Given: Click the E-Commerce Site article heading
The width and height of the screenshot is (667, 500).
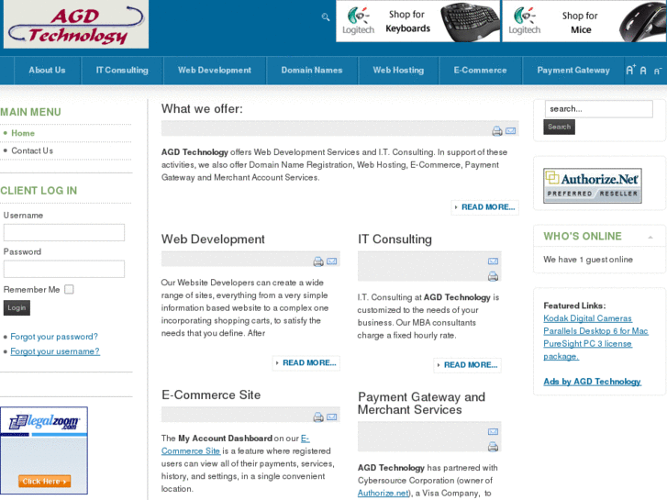Looking at the screenshot, I should coord(211,394).
